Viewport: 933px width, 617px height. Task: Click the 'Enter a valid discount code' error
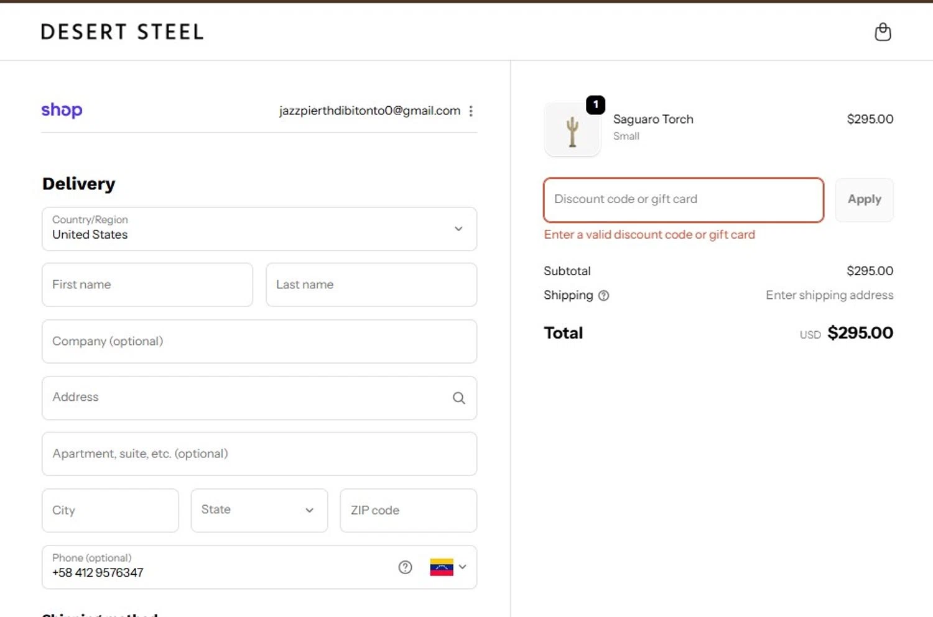(x=649, y=235)
